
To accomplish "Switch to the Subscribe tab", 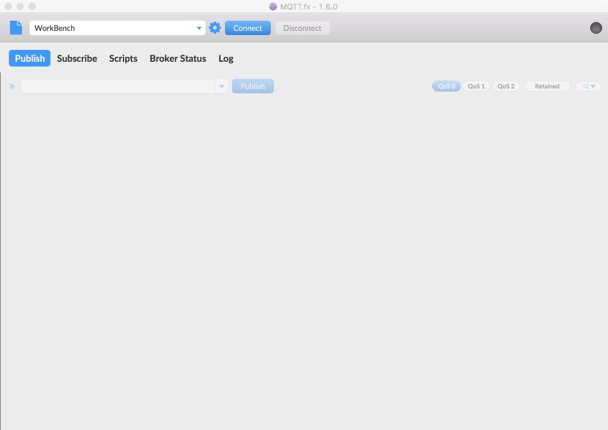I will tap(77, 58).
